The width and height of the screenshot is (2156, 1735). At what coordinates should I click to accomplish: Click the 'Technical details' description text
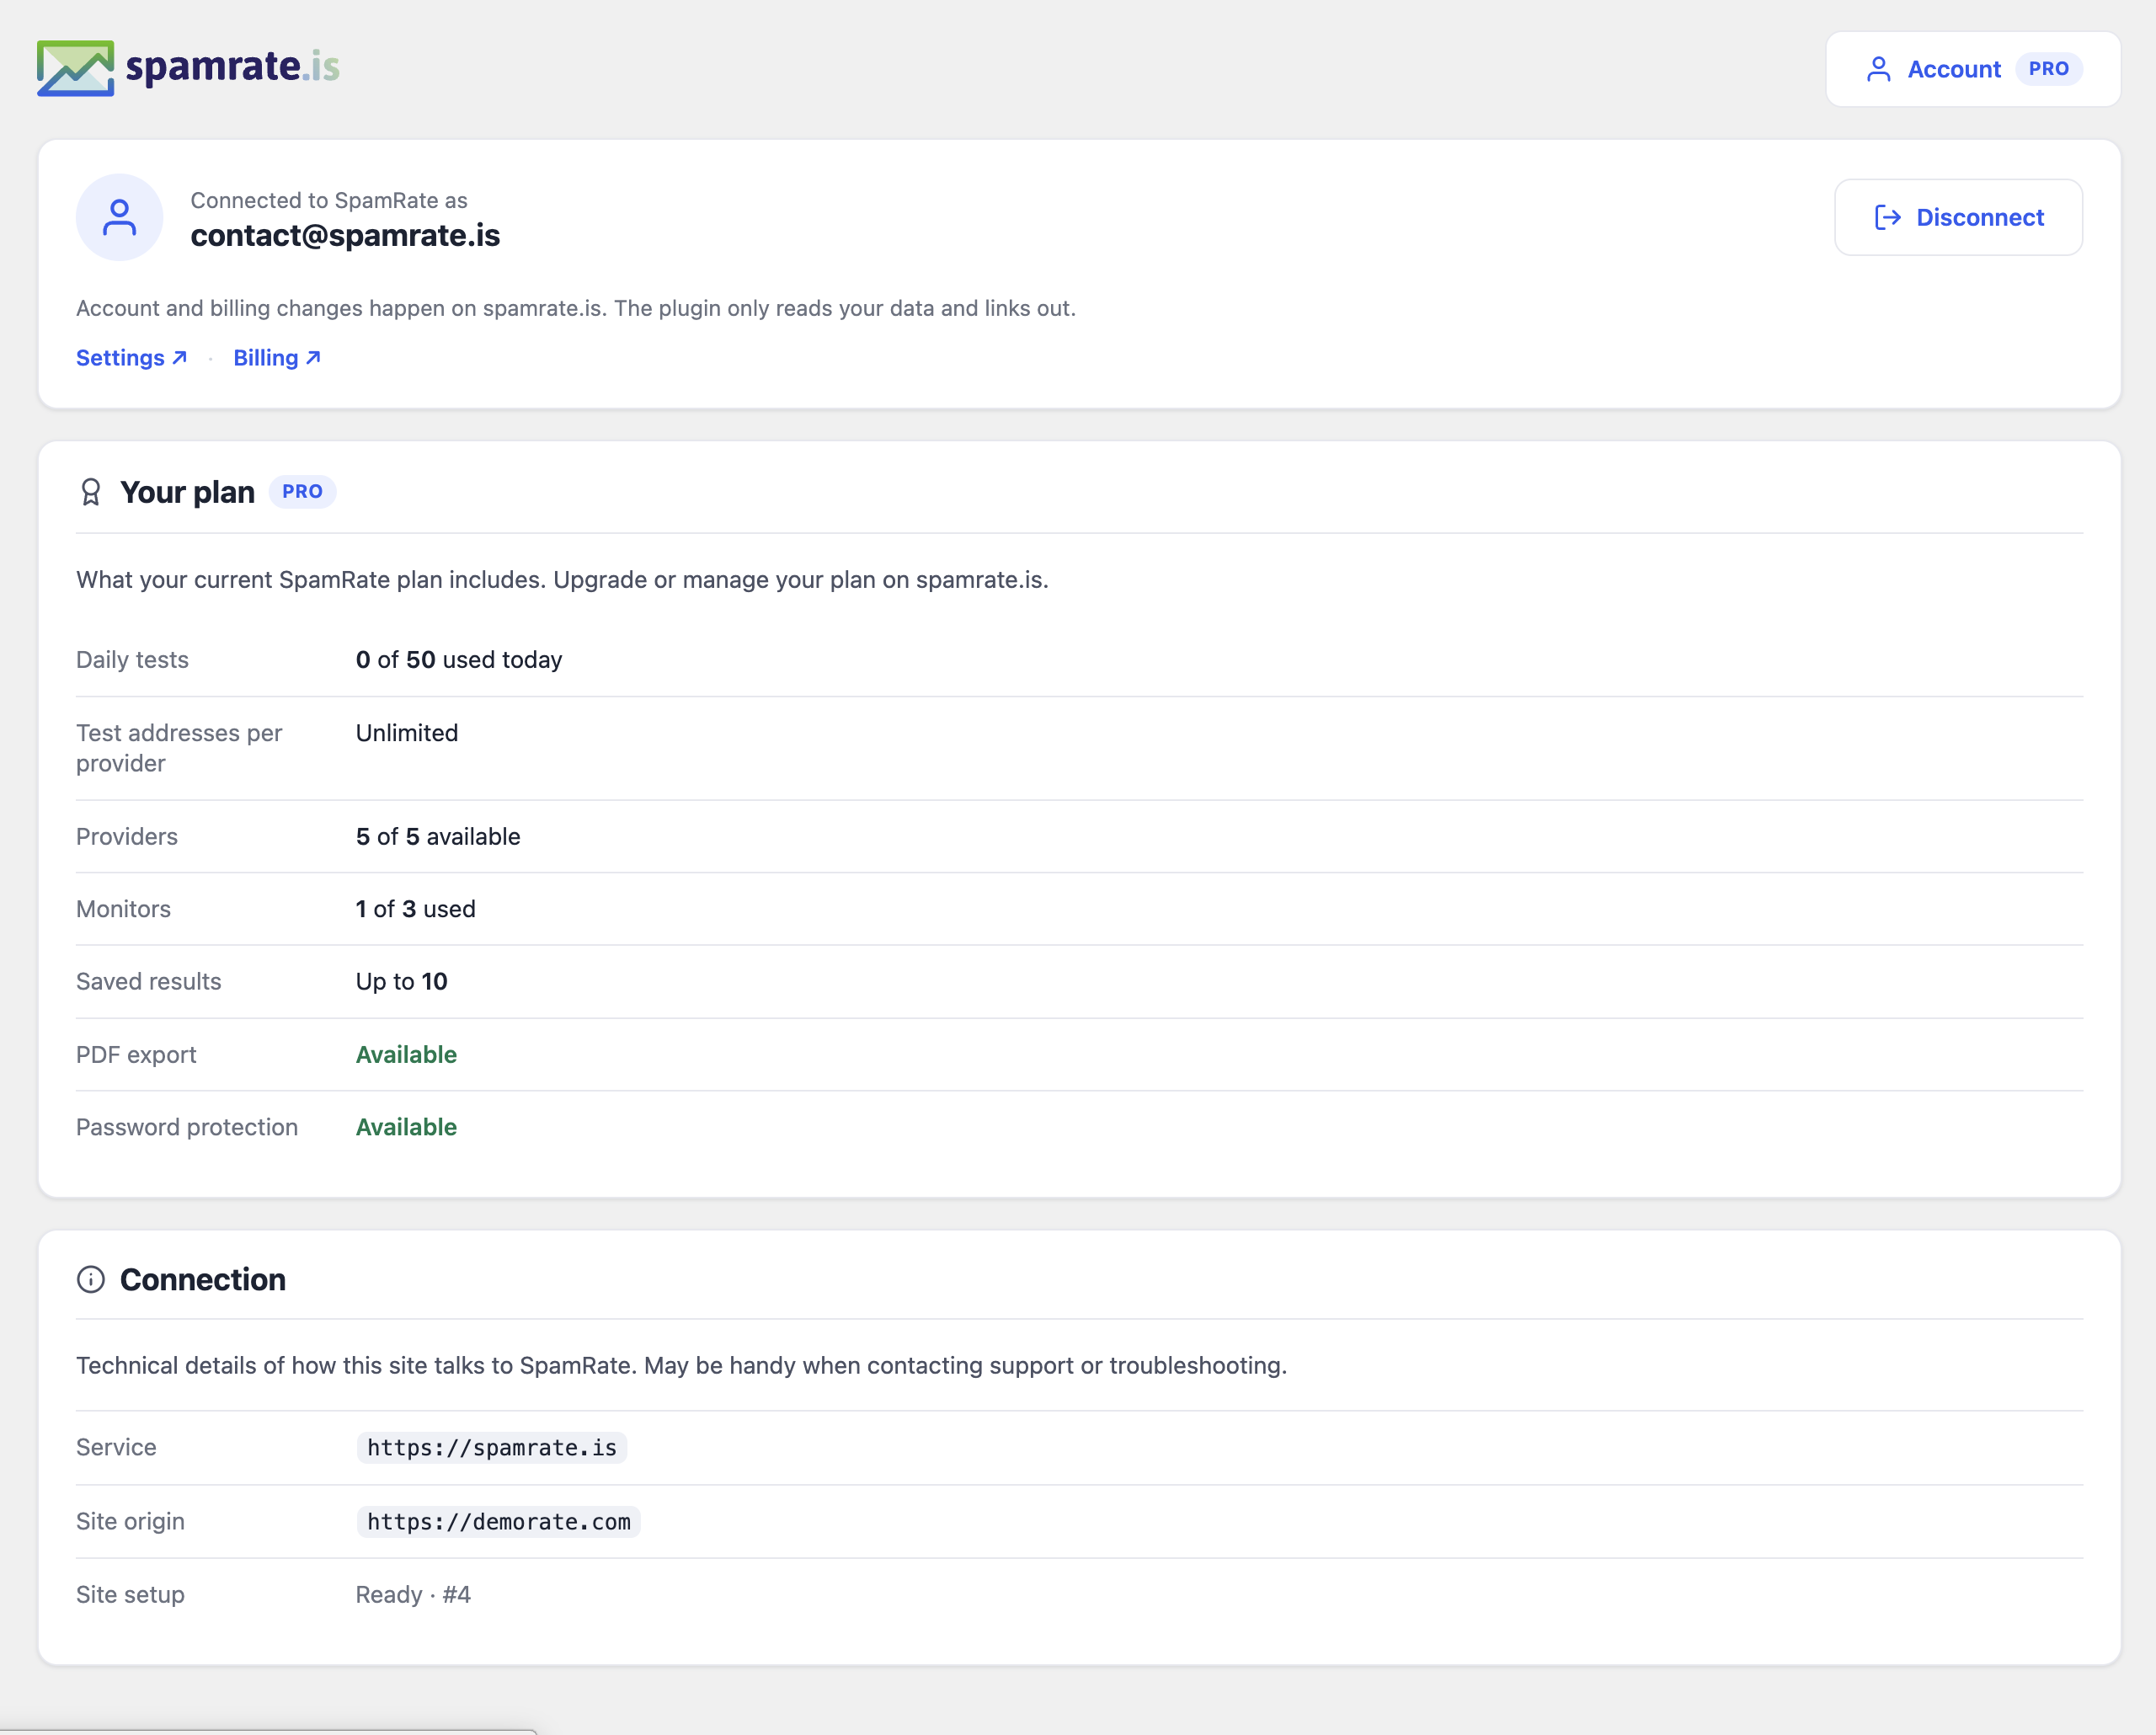[681, 1365]
